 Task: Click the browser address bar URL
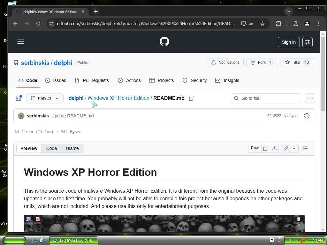(x=145, y=24)
